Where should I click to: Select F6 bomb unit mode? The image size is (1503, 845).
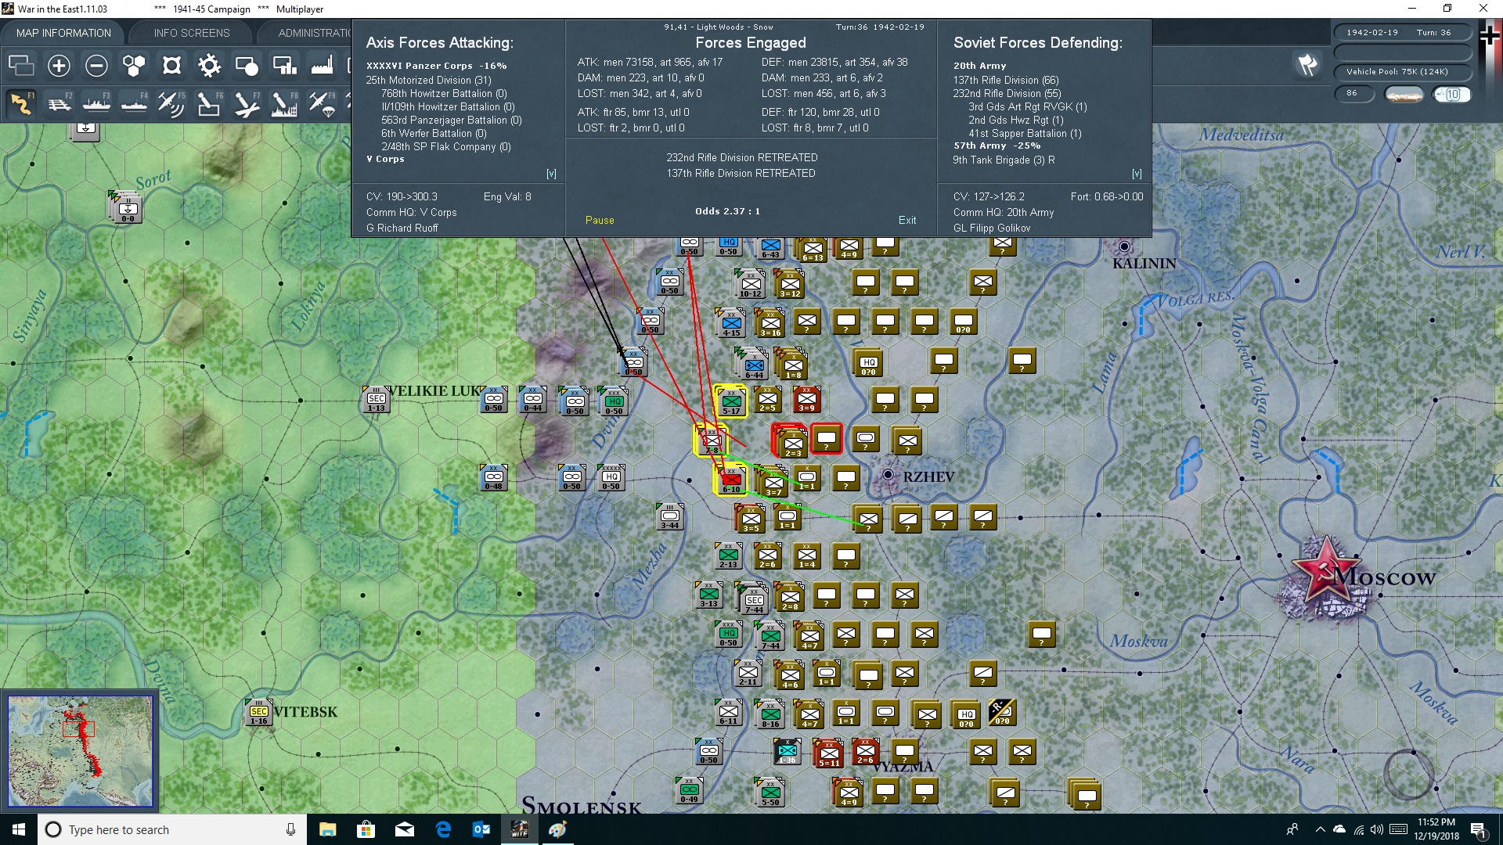point(209,103)
